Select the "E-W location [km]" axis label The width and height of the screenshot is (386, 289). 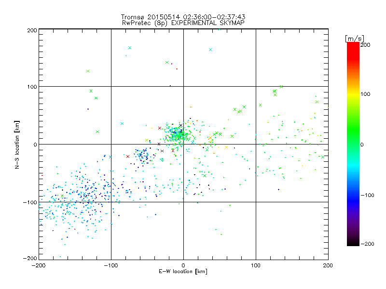(x=183, y=272)
